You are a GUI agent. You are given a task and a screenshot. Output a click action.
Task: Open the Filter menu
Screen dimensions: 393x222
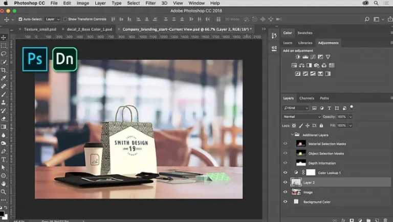click(x=150, y=3)
